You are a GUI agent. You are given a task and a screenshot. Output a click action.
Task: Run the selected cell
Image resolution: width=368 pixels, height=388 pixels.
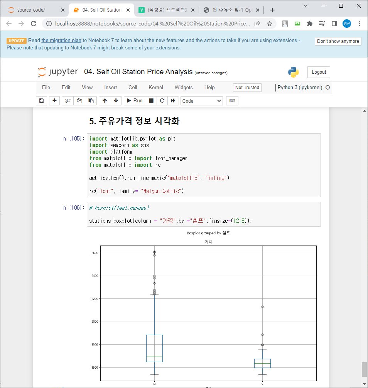click(135, 101)
